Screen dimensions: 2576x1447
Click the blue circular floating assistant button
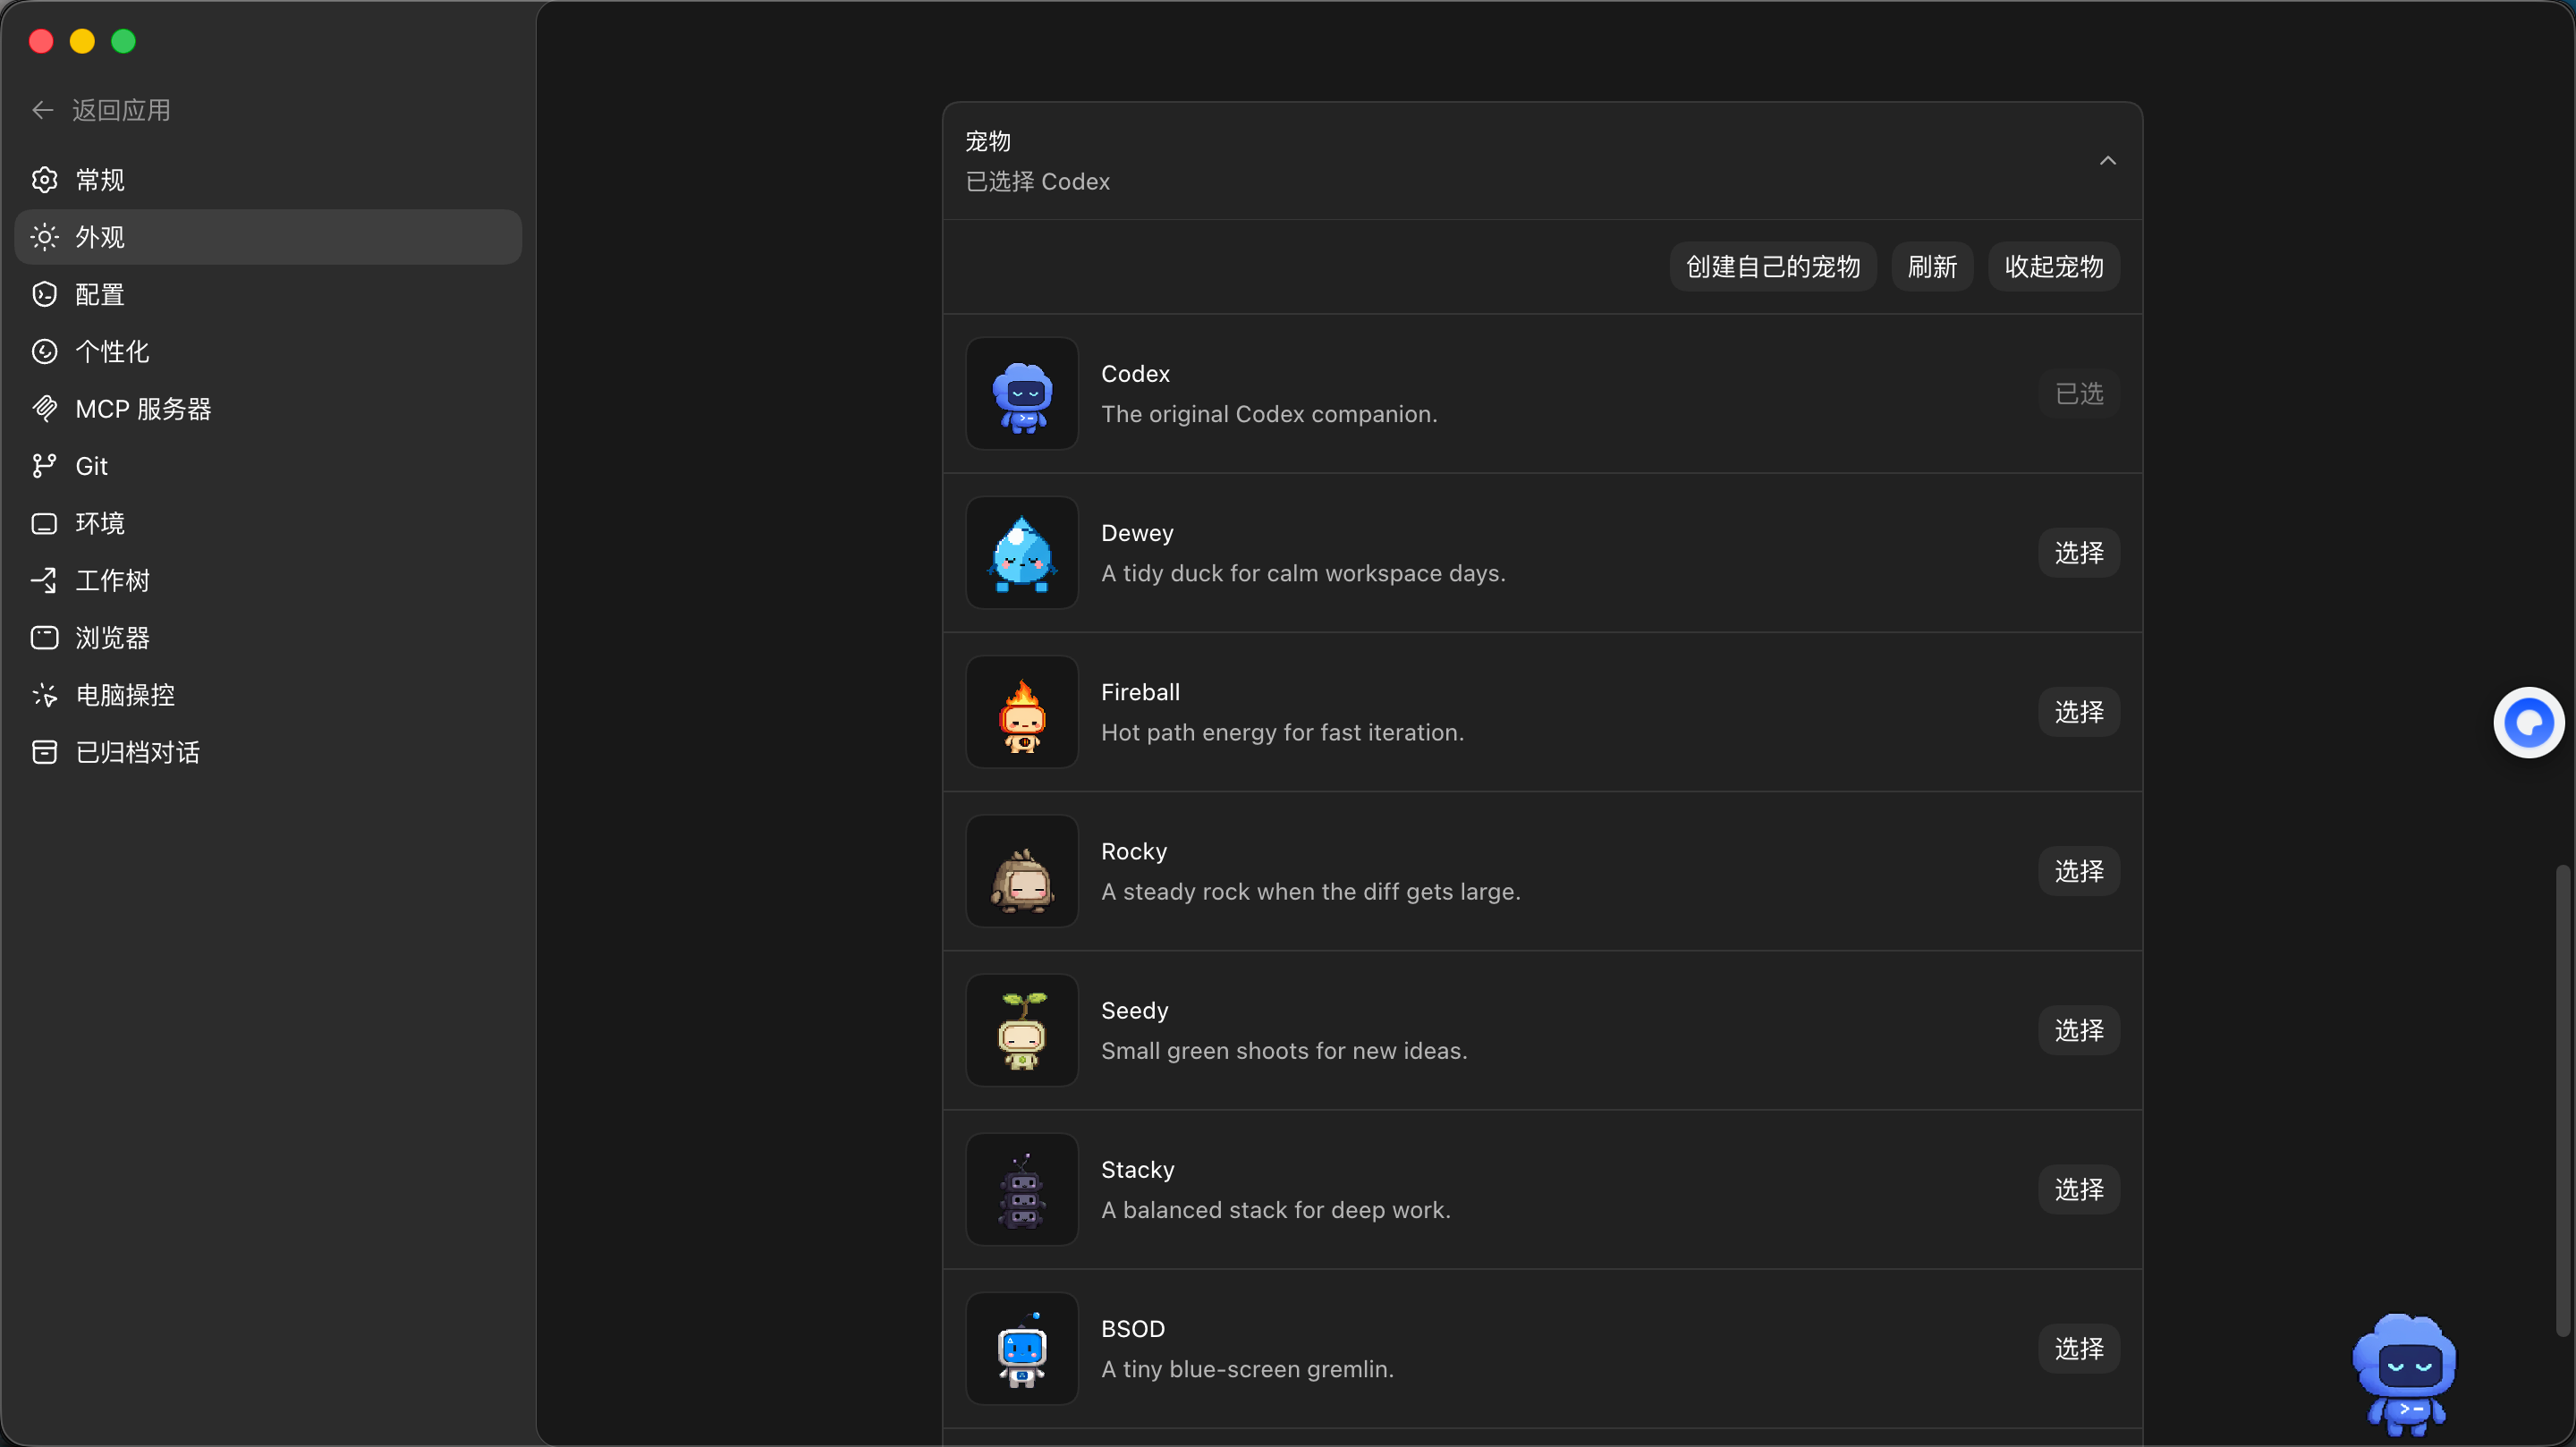coord(2529,723)
